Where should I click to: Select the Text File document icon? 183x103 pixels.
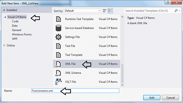(58, 46)
